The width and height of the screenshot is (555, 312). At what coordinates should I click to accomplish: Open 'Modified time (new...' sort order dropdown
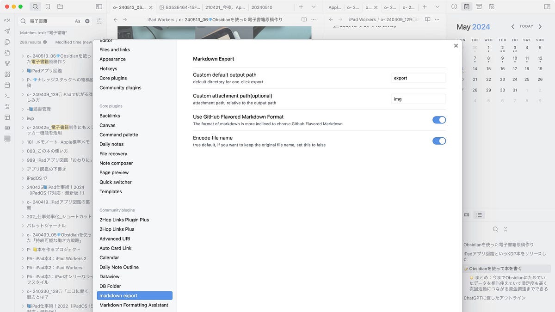74,42
